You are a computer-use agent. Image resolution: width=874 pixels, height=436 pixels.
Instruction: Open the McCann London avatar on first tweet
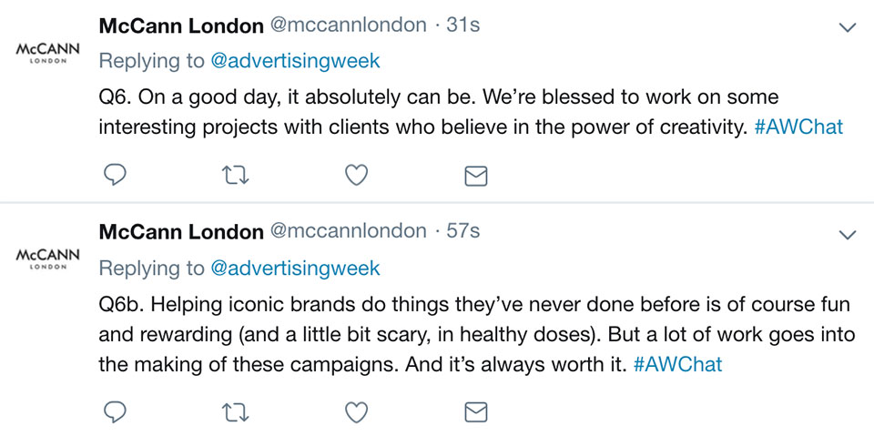(48, 53)
